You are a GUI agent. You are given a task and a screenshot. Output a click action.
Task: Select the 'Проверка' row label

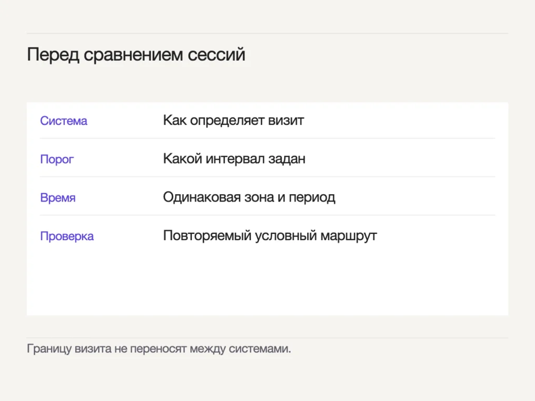point(67,237)
